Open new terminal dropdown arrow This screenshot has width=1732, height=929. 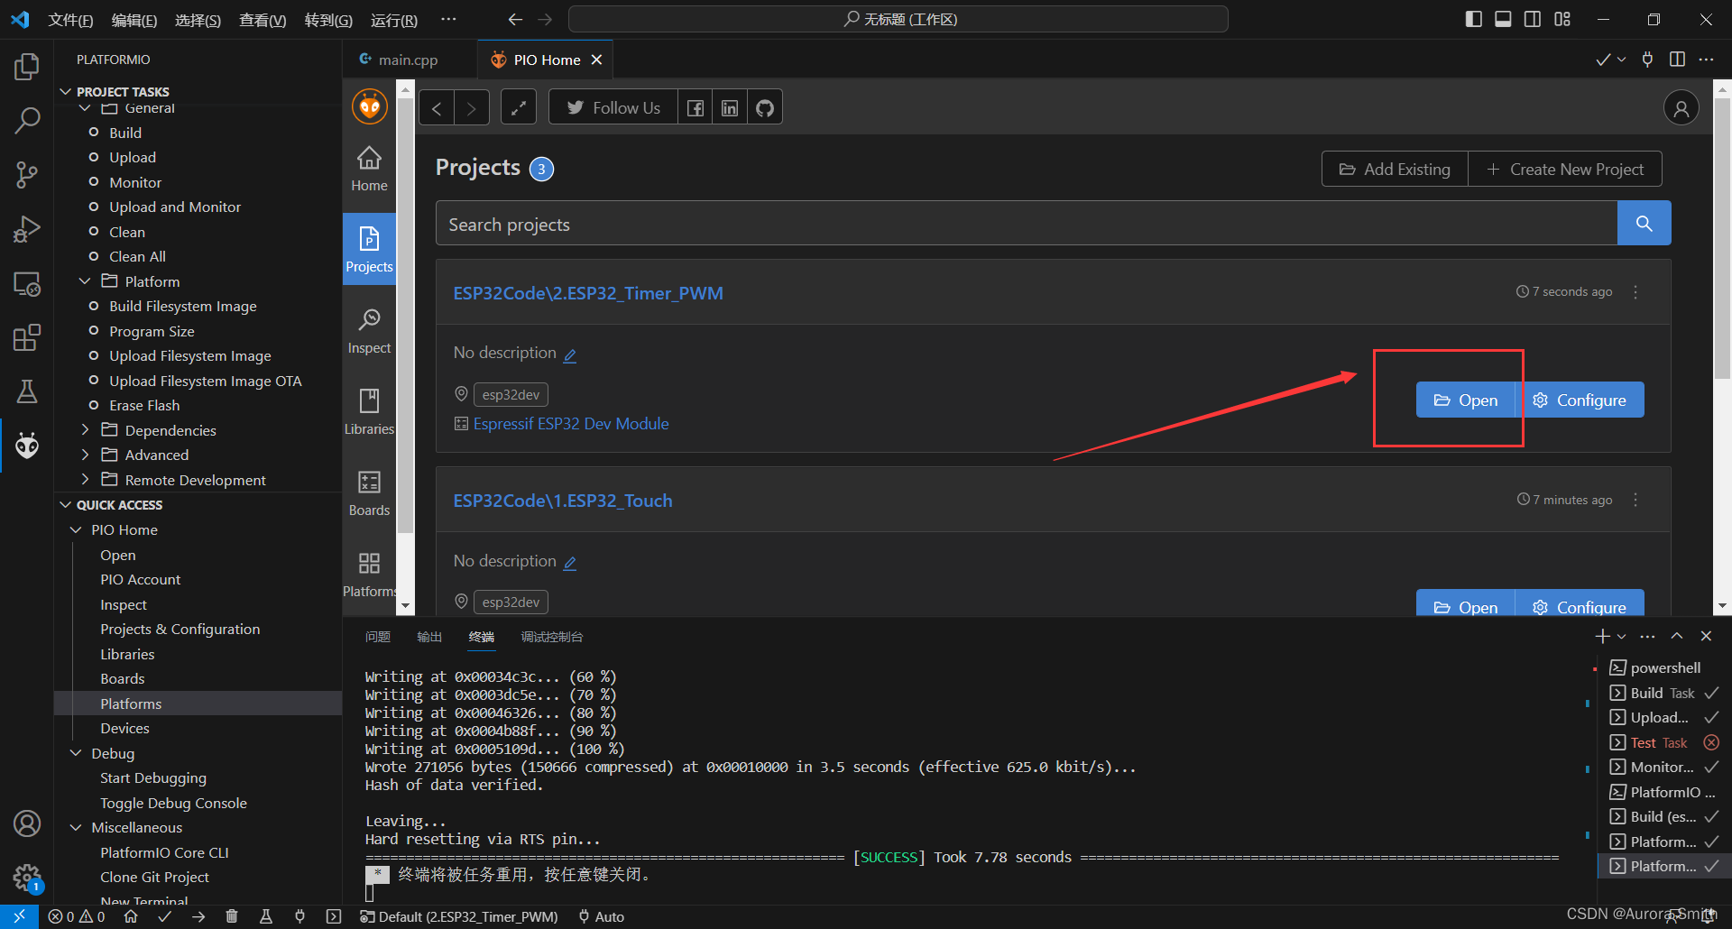coord(1621,637)
